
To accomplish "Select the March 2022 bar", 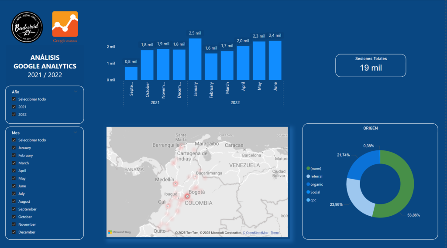I will pos(227,65).
